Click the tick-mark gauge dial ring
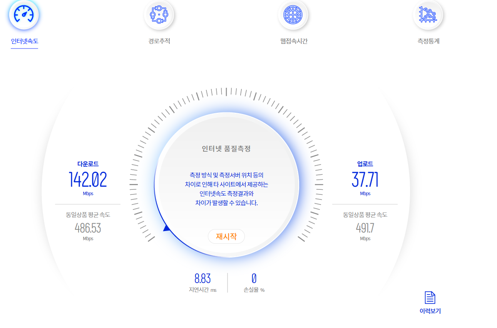The image size is (497, 328). pos(226,92)
